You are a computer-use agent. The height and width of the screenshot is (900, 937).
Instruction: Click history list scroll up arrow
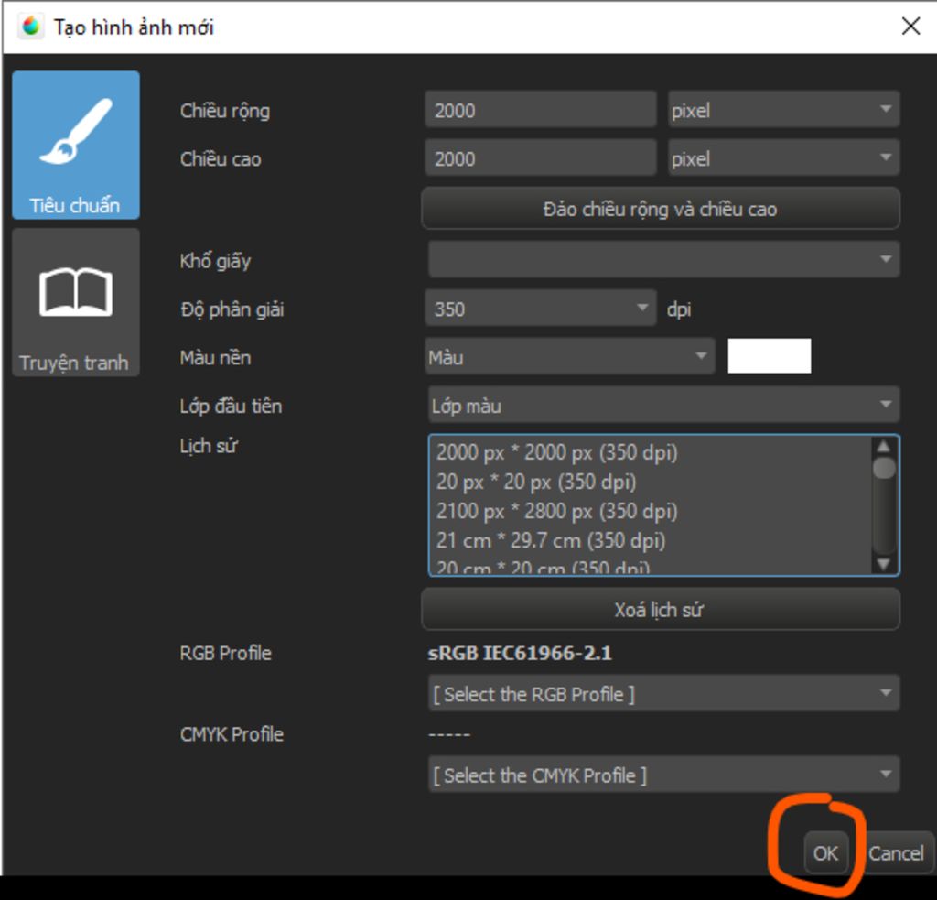click(x=884, y=446)
